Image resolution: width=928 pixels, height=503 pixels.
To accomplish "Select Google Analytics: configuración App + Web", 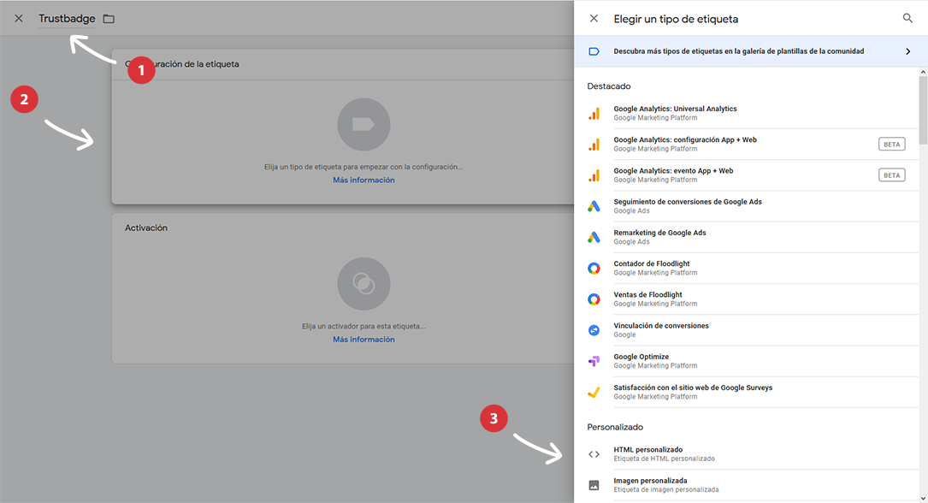I will coord(752,145).
